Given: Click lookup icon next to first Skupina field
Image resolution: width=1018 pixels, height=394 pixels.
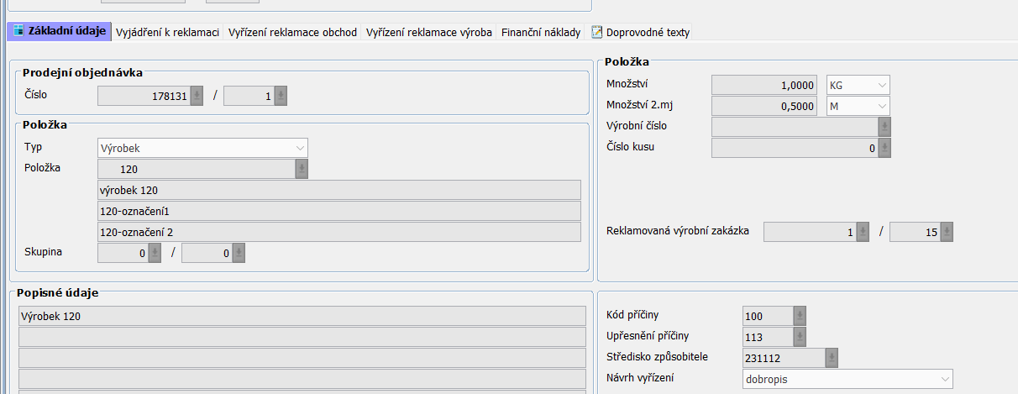Looking at the screenshot, I should pyautogui.click(x=155, y=252).
